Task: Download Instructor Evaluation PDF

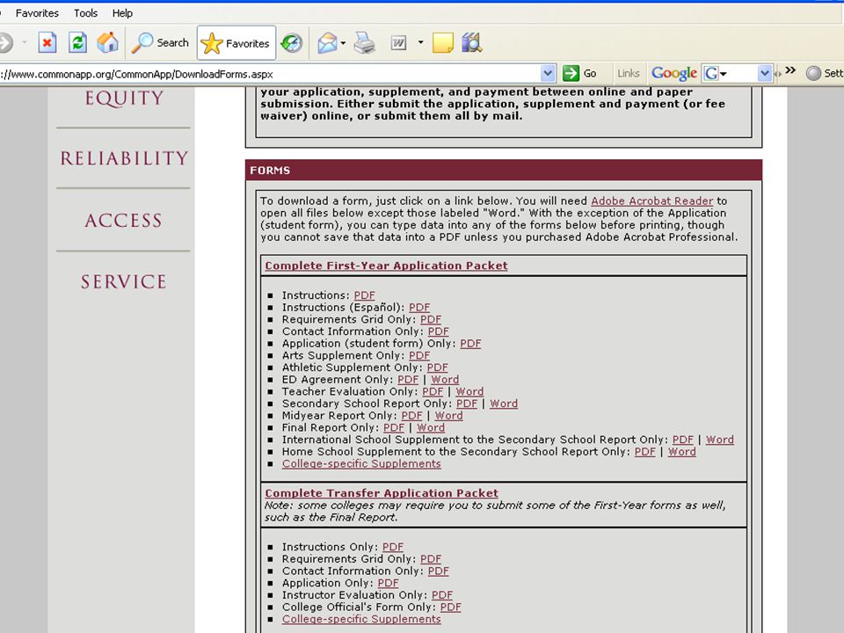Action: click(442, 595)
